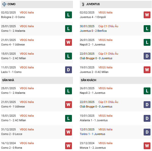
Task: Click the L badge for Juventus 0 - 2 Benfica
Action: click(x=147, y=28)
